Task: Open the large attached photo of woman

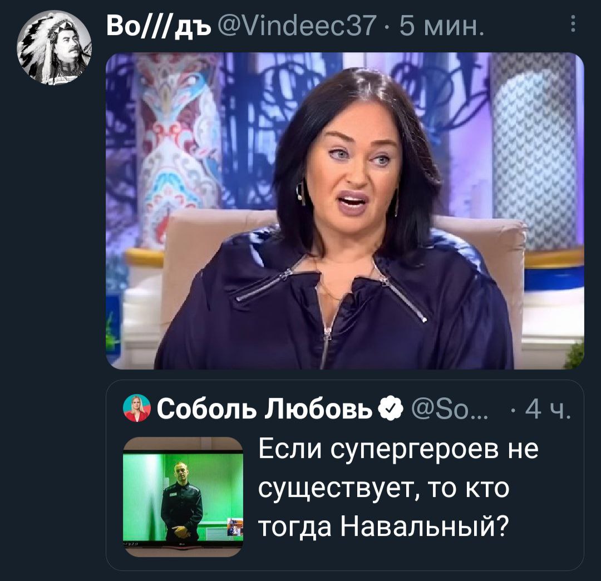Action: (344, 211)
